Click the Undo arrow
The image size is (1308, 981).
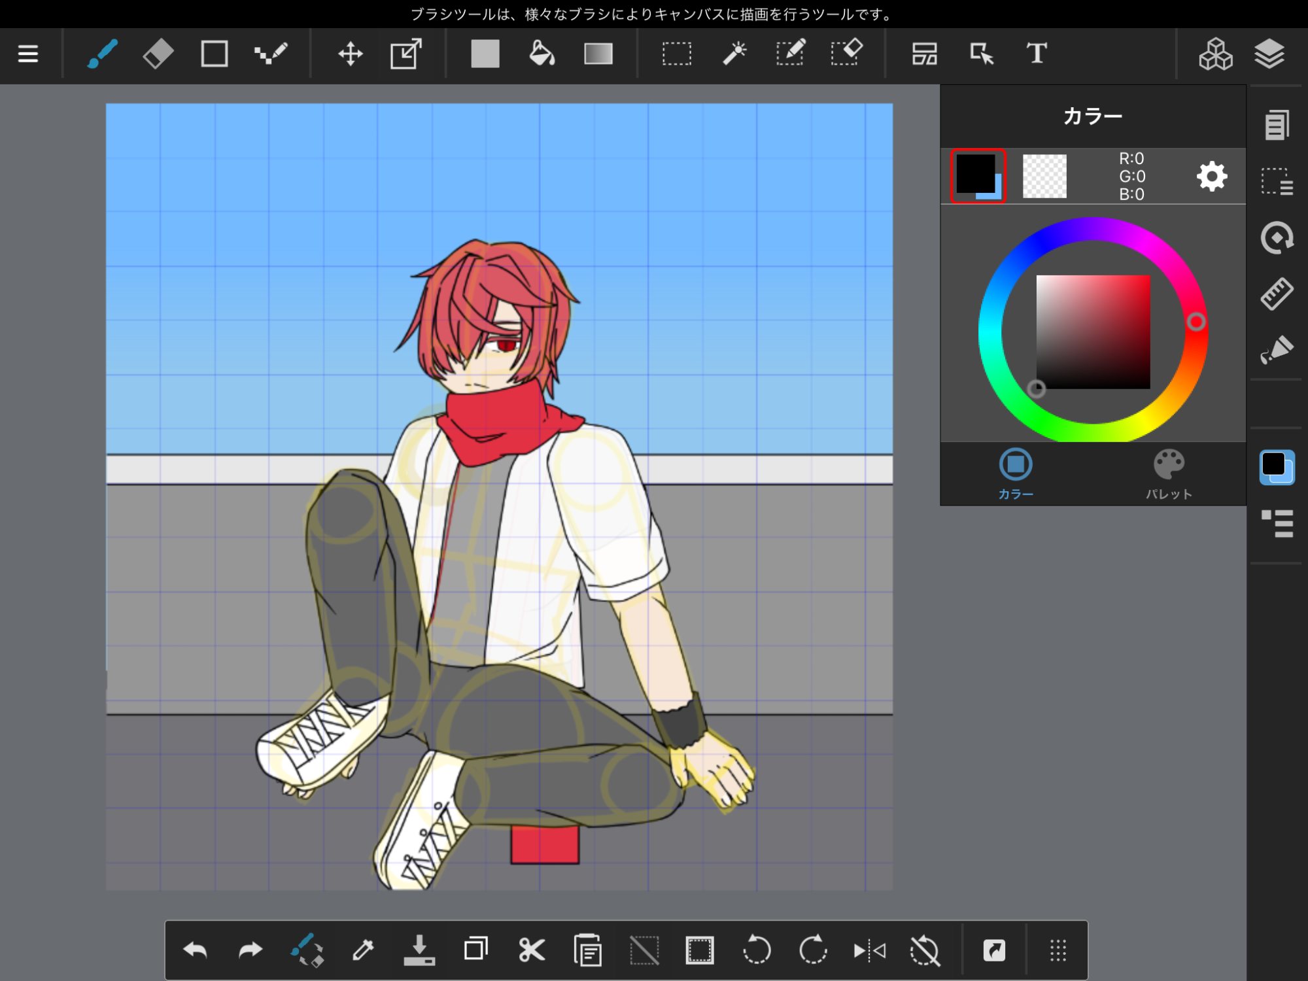(195, 950)
